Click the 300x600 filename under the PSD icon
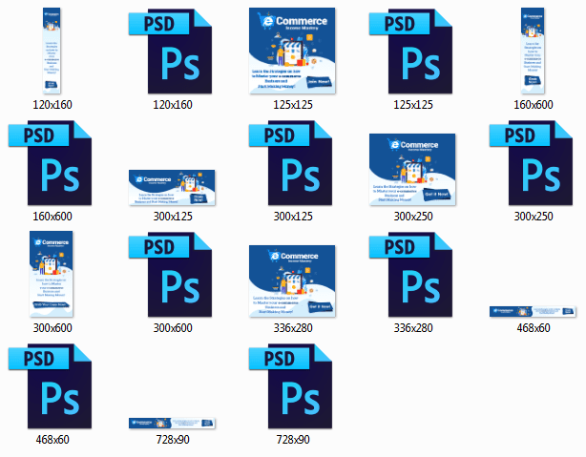The height and width of the screenshot is (457, 586). (x=173, y=328)
